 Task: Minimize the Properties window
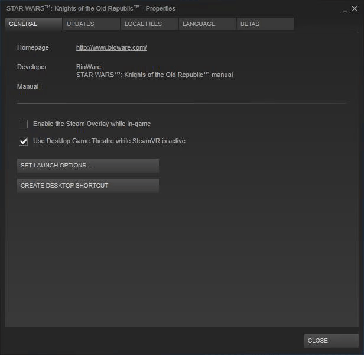tap(345, 9)
